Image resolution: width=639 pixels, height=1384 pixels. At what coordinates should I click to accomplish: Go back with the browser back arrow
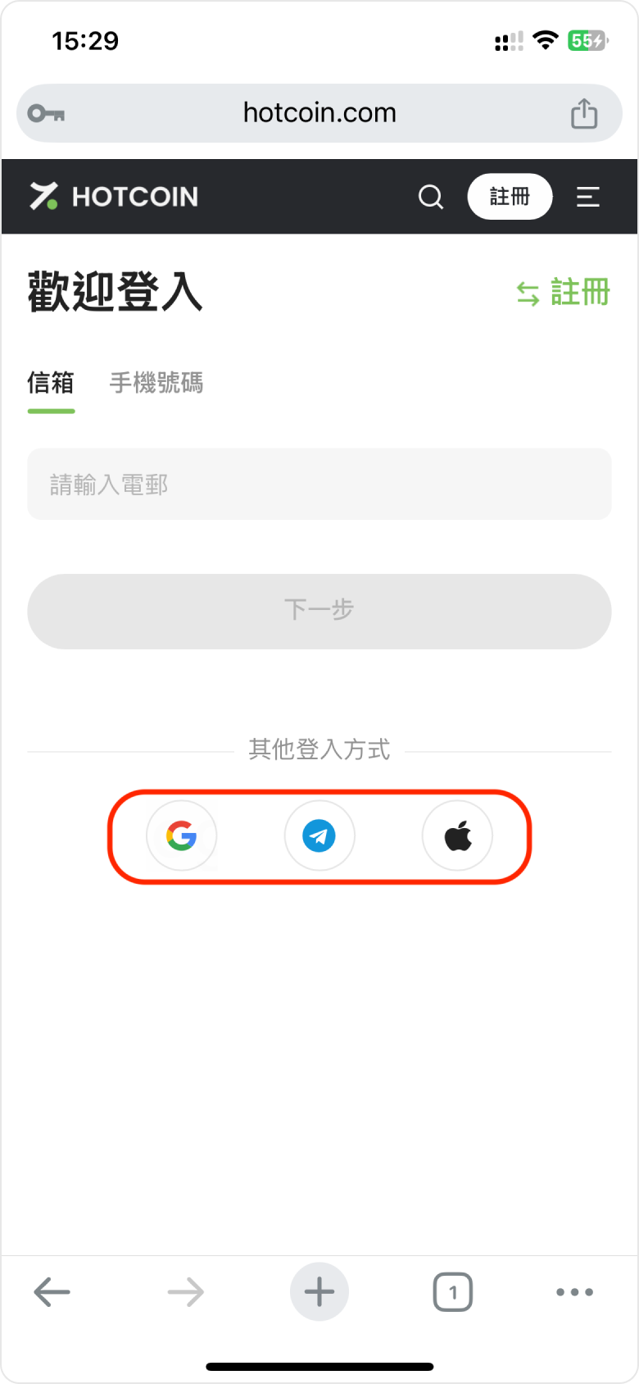point(52,1292)
